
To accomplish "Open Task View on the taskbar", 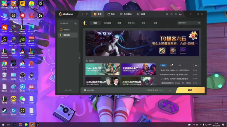I will pos(9,124).
